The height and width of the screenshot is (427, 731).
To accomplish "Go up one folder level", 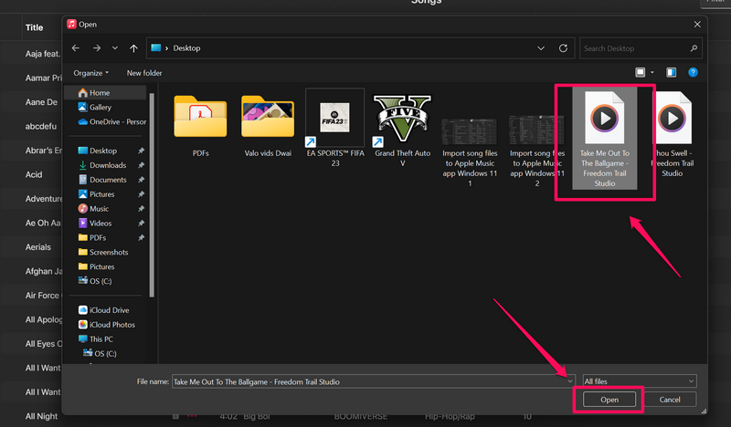I will click(x=133, y=48).
